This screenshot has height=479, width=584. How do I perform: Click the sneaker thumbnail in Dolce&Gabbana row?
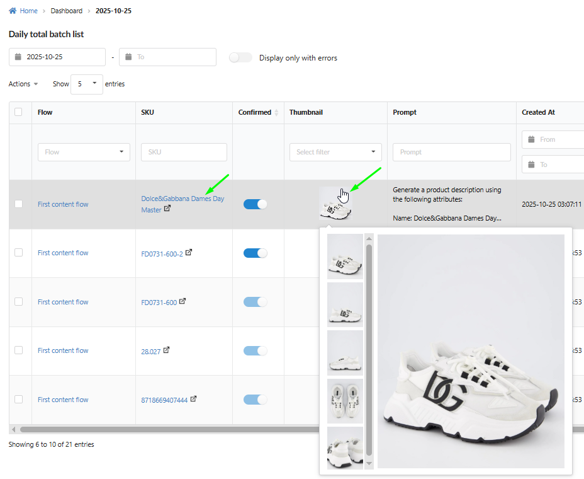(335, 204)
